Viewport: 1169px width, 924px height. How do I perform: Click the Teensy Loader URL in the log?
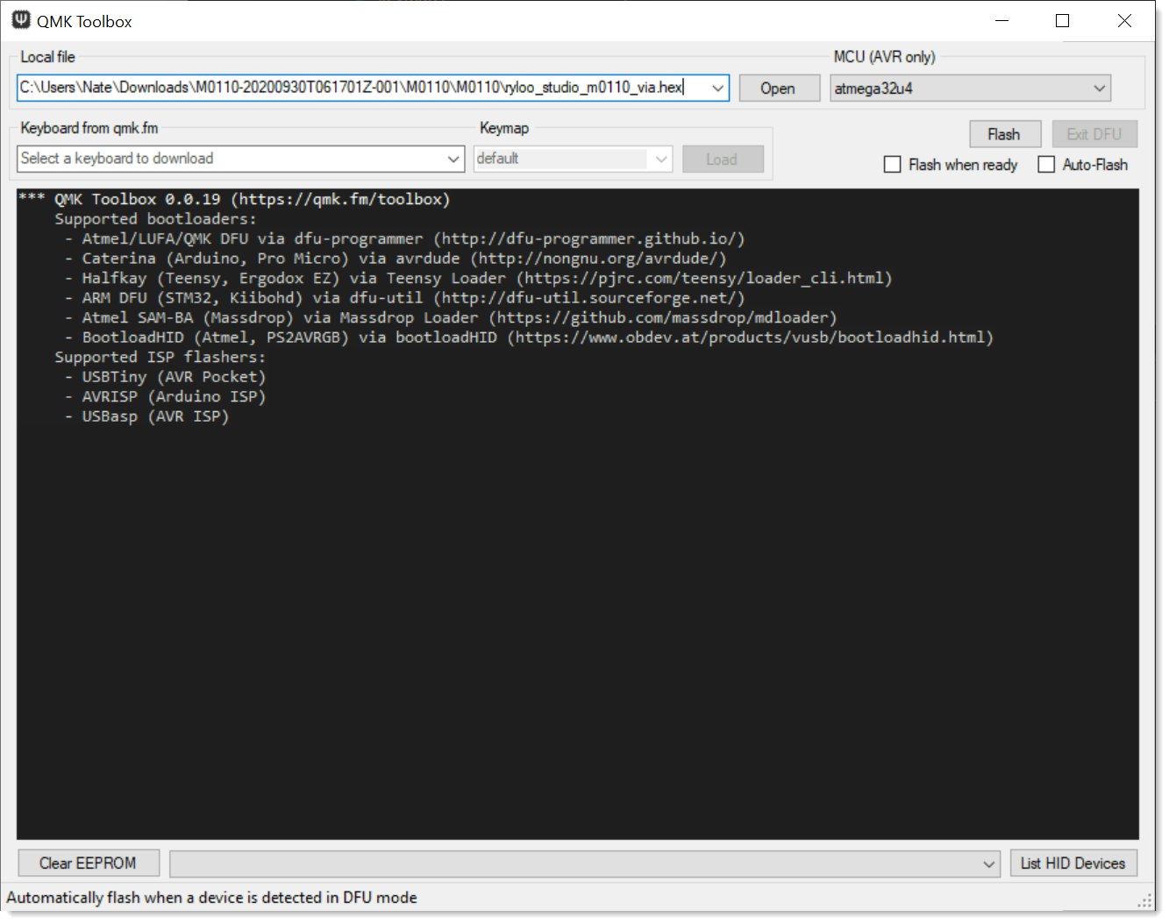coord(703,278)
